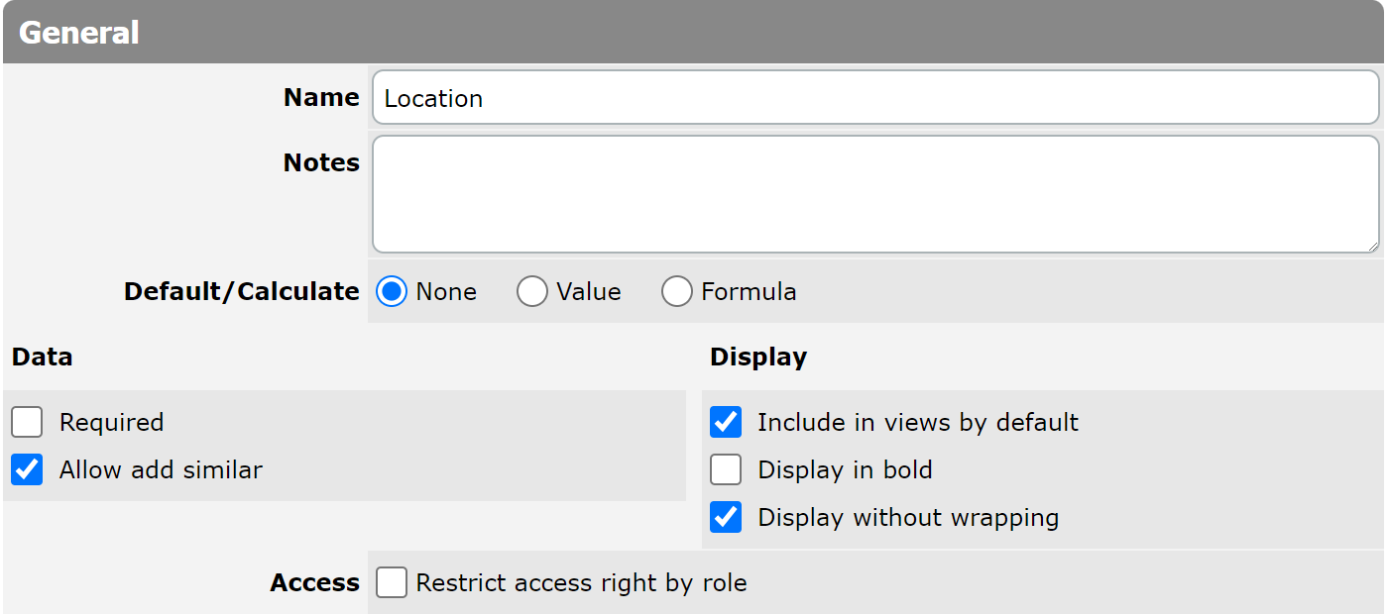Viewport: 1388px width, 616px height.
Task: Click the Display section heading
Action: pyautogui.click(x=758, y=357)
